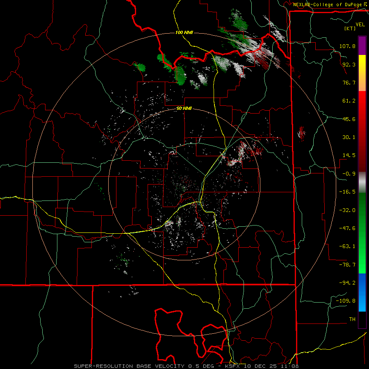
Task: Click the VEL legend title
Action: 360,25
